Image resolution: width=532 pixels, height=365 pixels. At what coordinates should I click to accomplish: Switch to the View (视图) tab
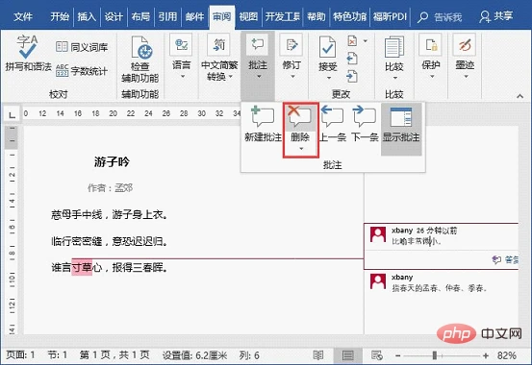[248, 16]
